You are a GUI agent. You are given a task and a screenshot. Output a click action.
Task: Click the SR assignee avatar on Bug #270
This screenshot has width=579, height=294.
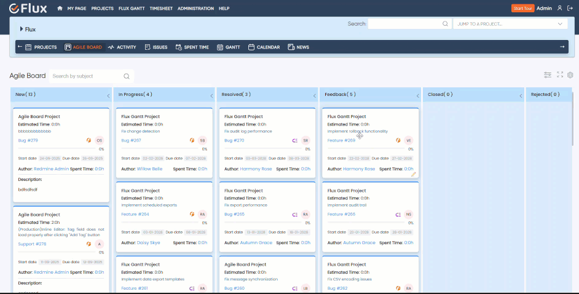tap(305, 140)
